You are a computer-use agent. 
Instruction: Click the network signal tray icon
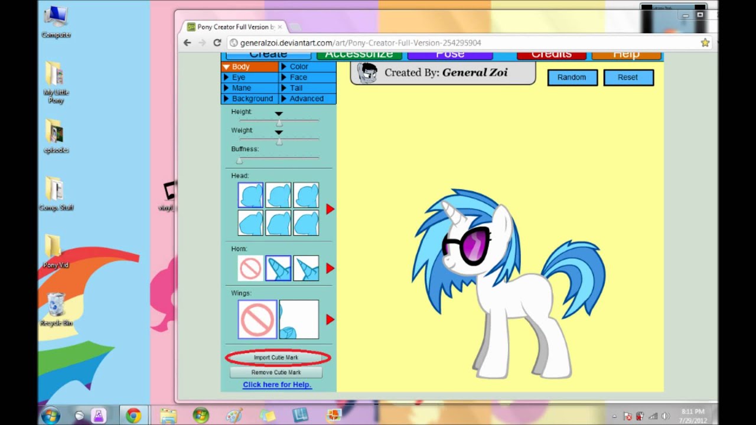tap(653, 416)
